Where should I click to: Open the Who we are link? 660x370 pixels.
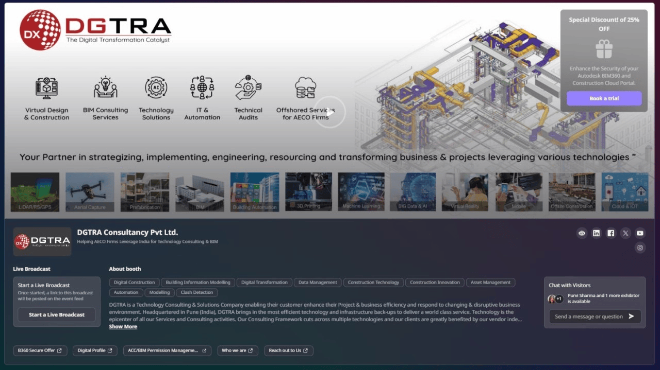237,350
